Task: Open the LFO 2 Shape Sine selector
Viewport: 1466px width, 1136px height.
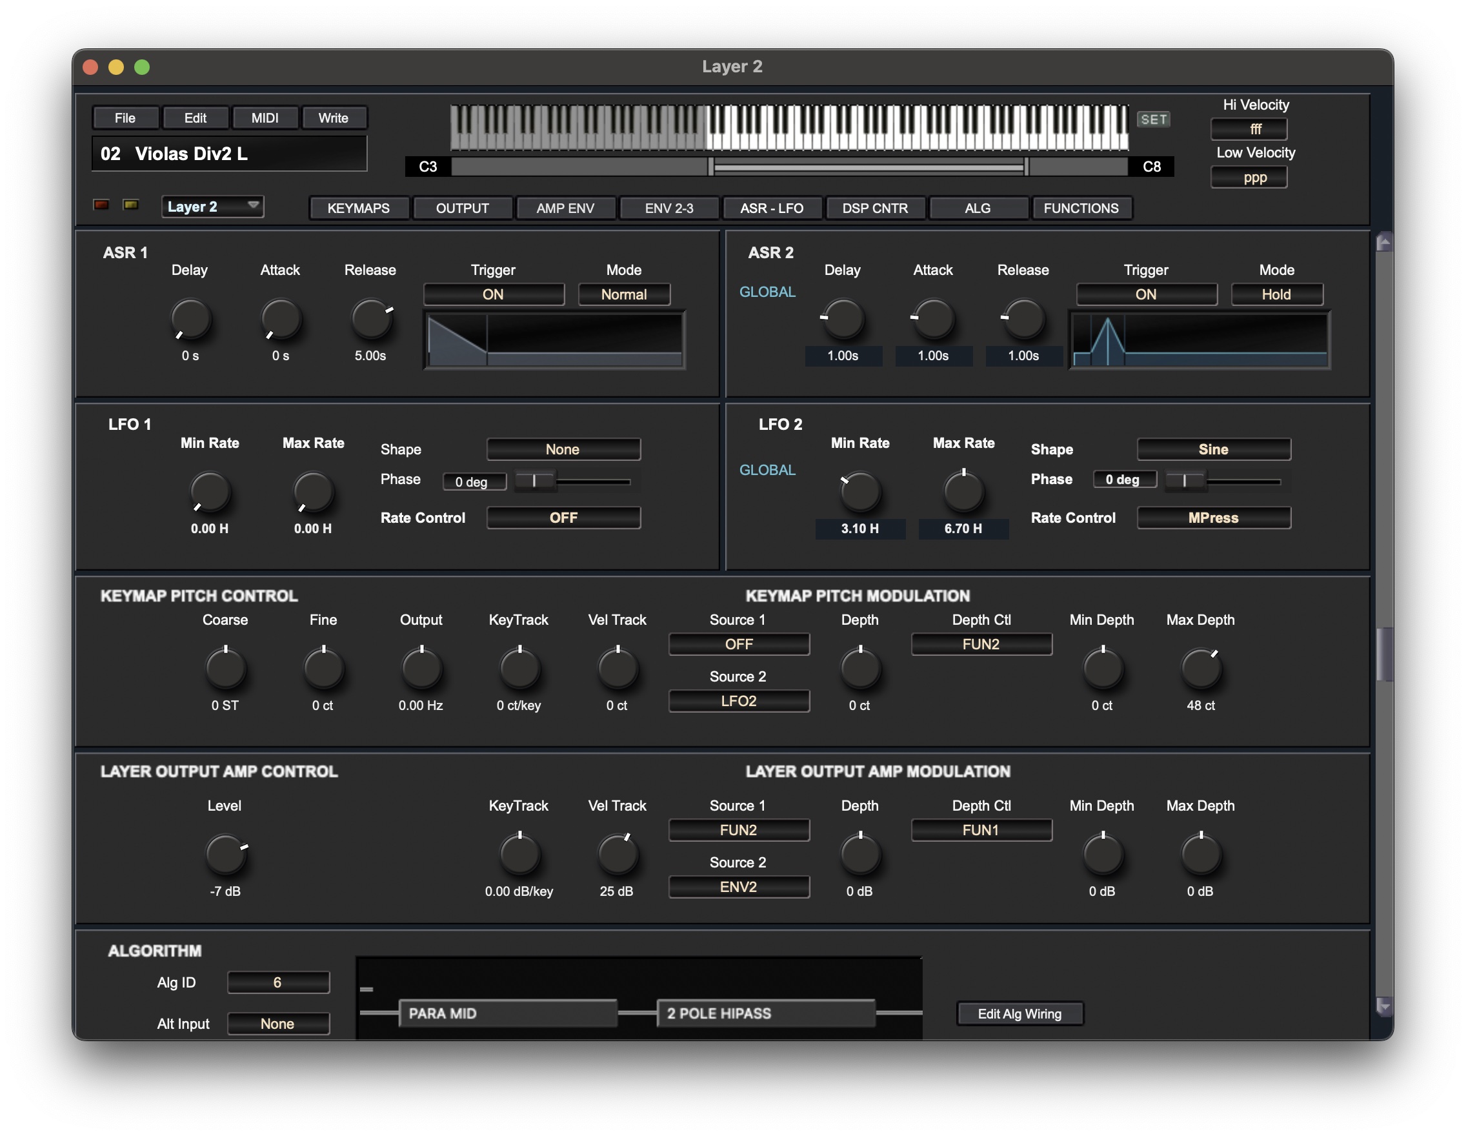Action: [x=1213, y=449]
